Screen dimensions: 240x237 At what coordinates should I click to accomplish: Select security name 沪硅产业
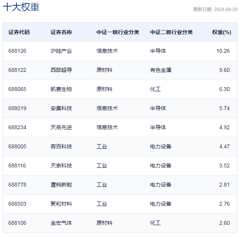[61, 51]
